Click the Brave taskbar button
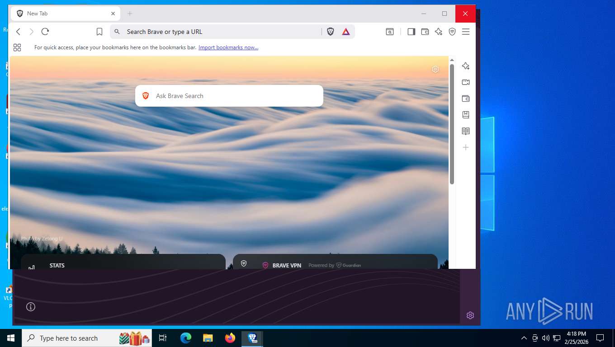 click(252, 338)
